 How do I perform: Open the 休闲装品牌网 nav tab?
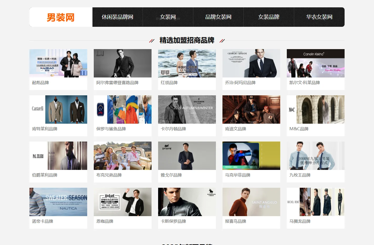117,17
